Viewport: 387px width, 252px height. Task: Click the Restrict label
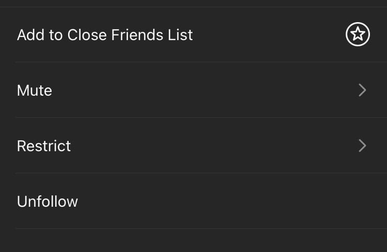(44, 146)
